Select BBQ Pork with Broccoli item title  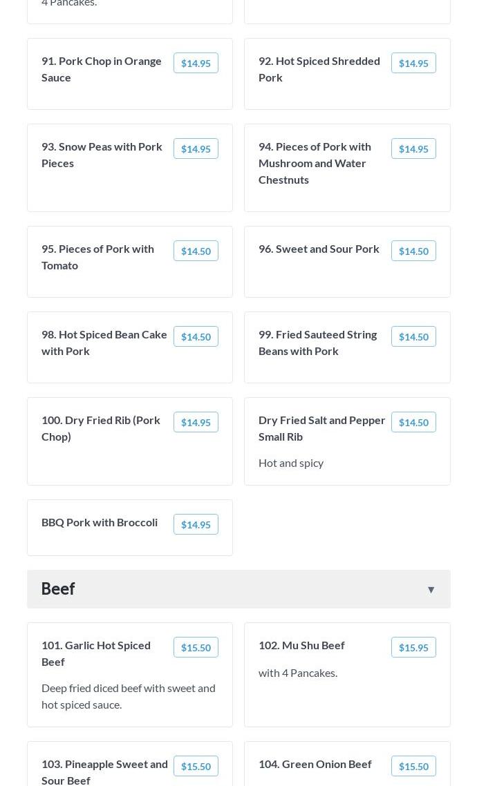pyautogui.click(x=100, y=522)
